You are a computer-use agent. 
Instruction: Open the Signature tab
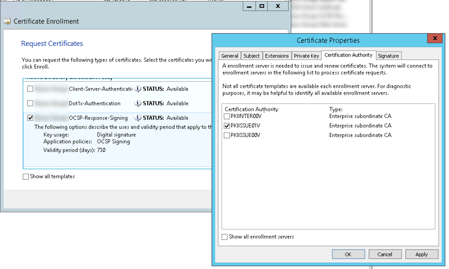pos(388,56)
